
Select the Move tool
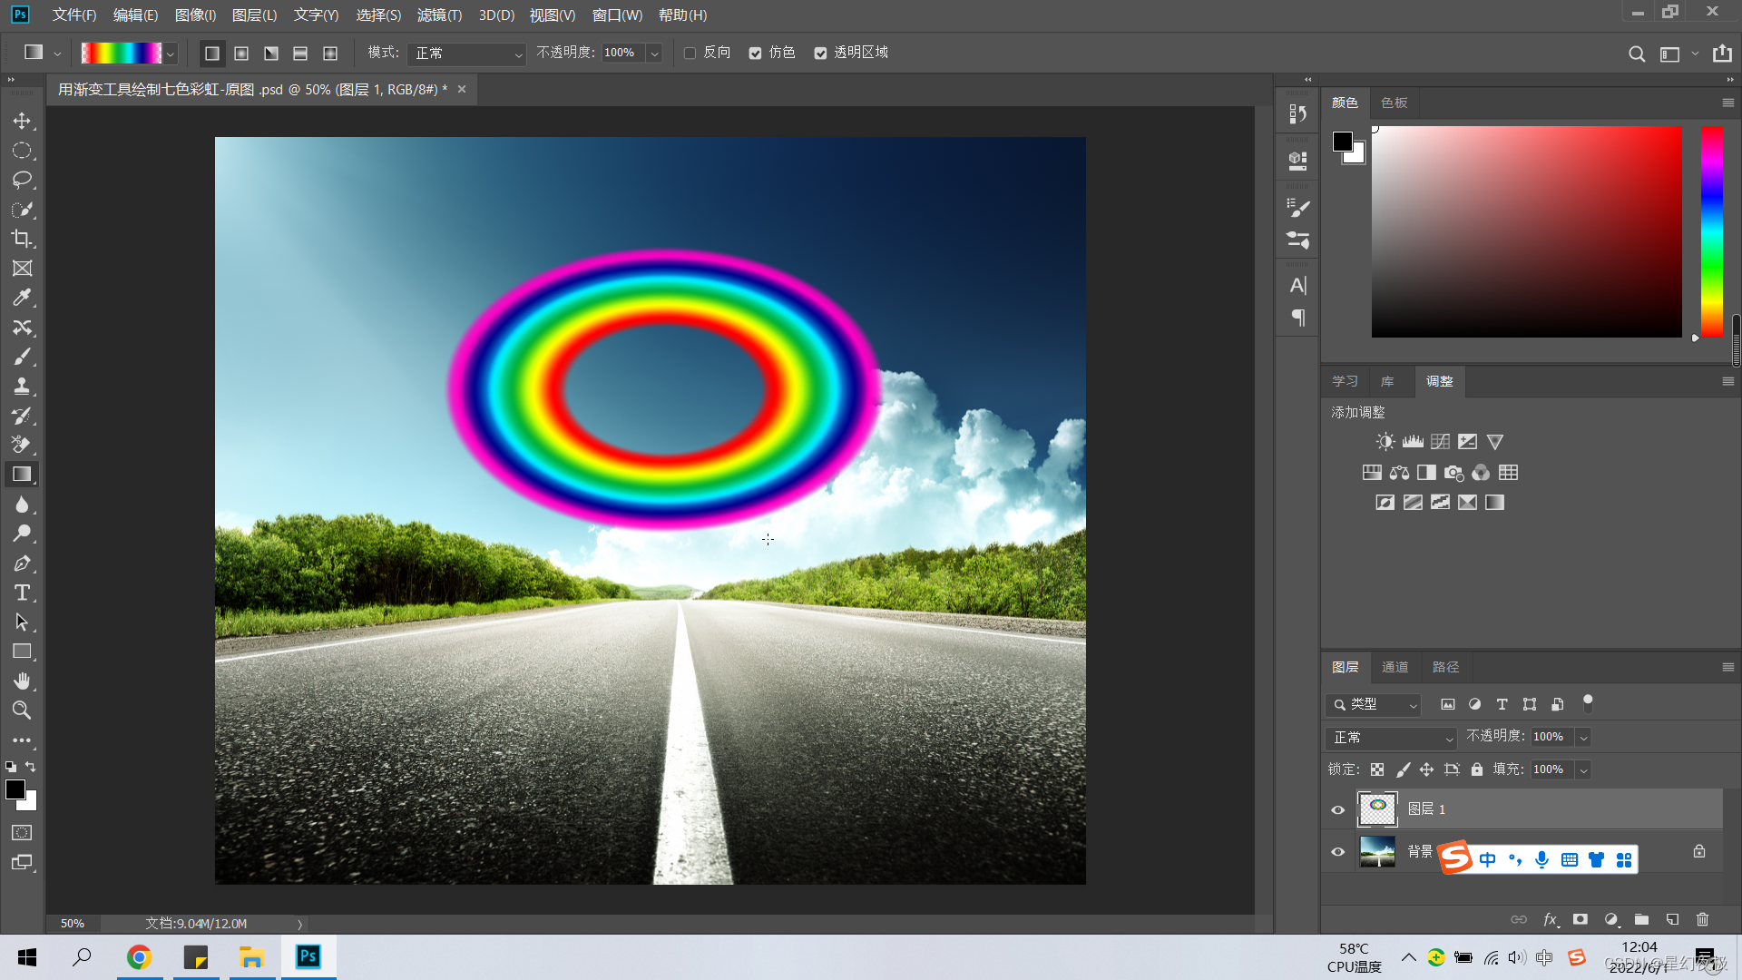pyautogui.click(x=22, y=121)
